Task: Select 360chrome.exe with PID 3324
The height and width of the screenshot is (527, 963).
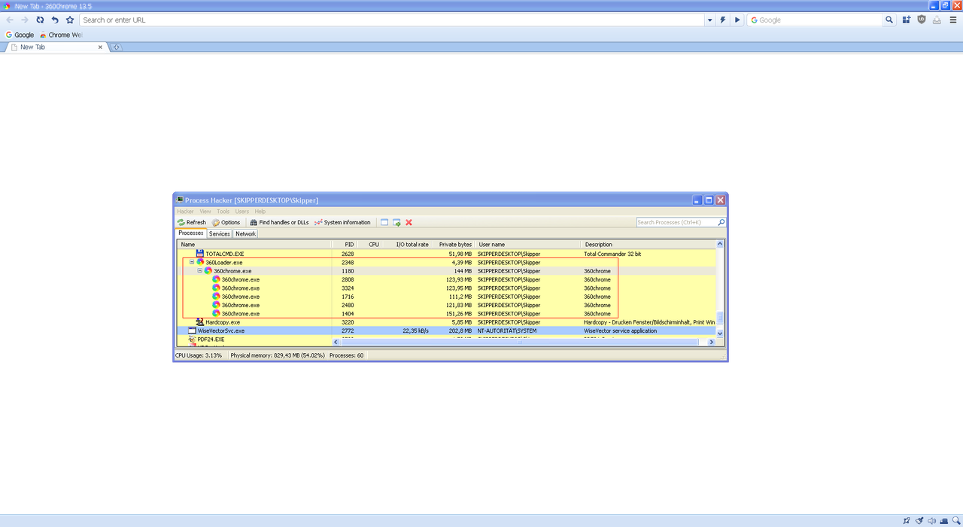Action: (x=447, y=288)
